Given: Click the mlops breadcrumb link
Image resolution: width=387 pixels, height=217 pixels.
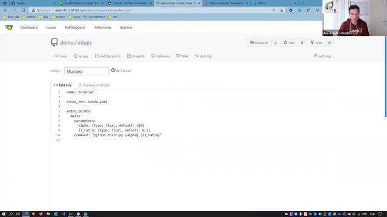Looking at the screenshot, I should (x=55, y=71).
